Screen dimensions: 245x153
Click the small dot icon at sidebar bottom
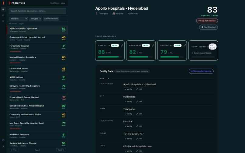tap(3, 146)
